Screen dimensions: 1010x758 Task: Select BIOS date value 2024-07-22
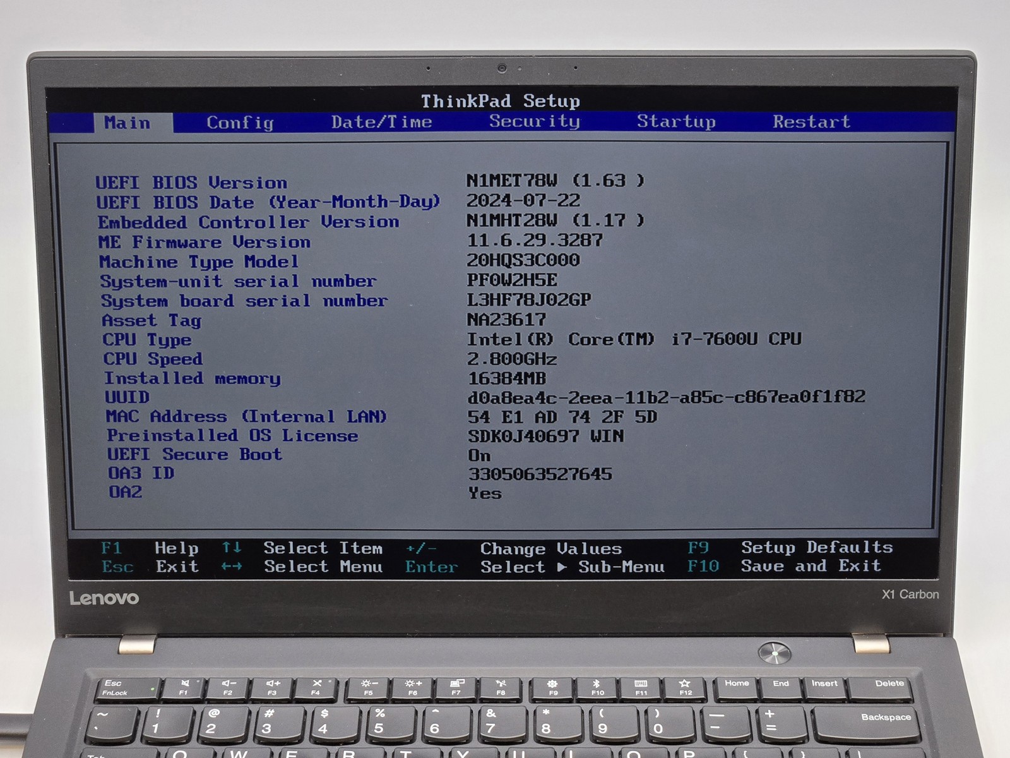point(523,200)
